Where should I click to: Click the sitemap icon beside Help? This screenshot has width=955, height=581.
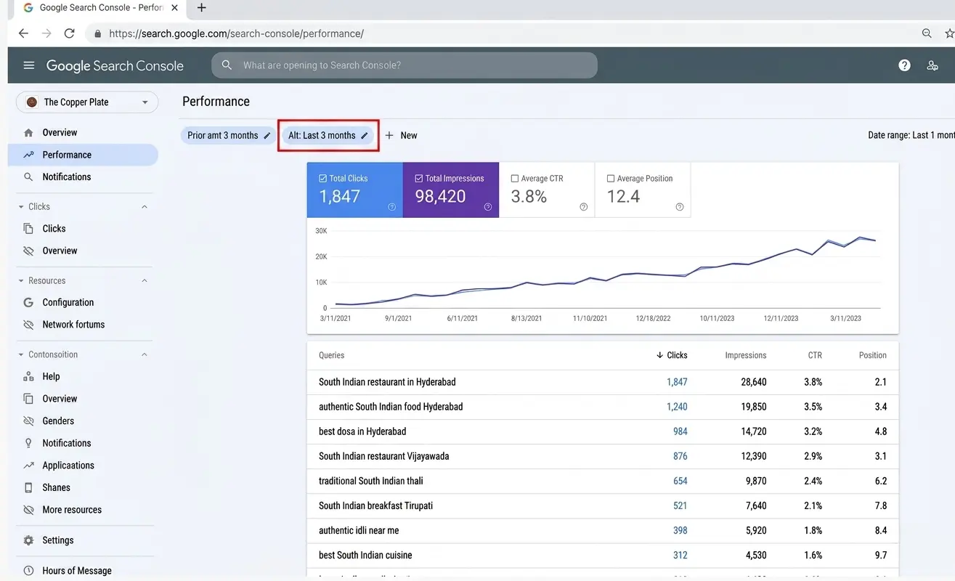coord(28,377)
